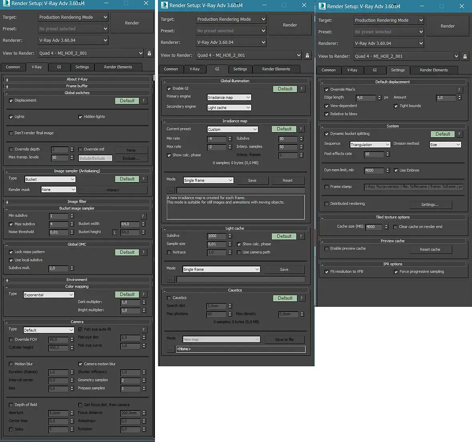Click 3ds Max icon in right window title
This screenshot has height=442, width=472.
point(322,6)
